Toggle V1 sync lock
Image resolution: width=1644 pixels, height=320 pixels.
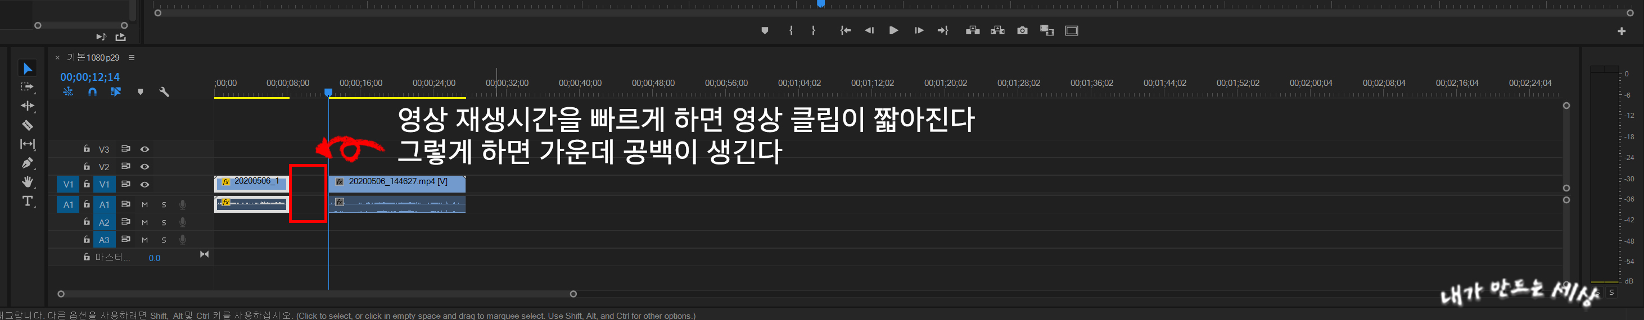coord(126,184)
